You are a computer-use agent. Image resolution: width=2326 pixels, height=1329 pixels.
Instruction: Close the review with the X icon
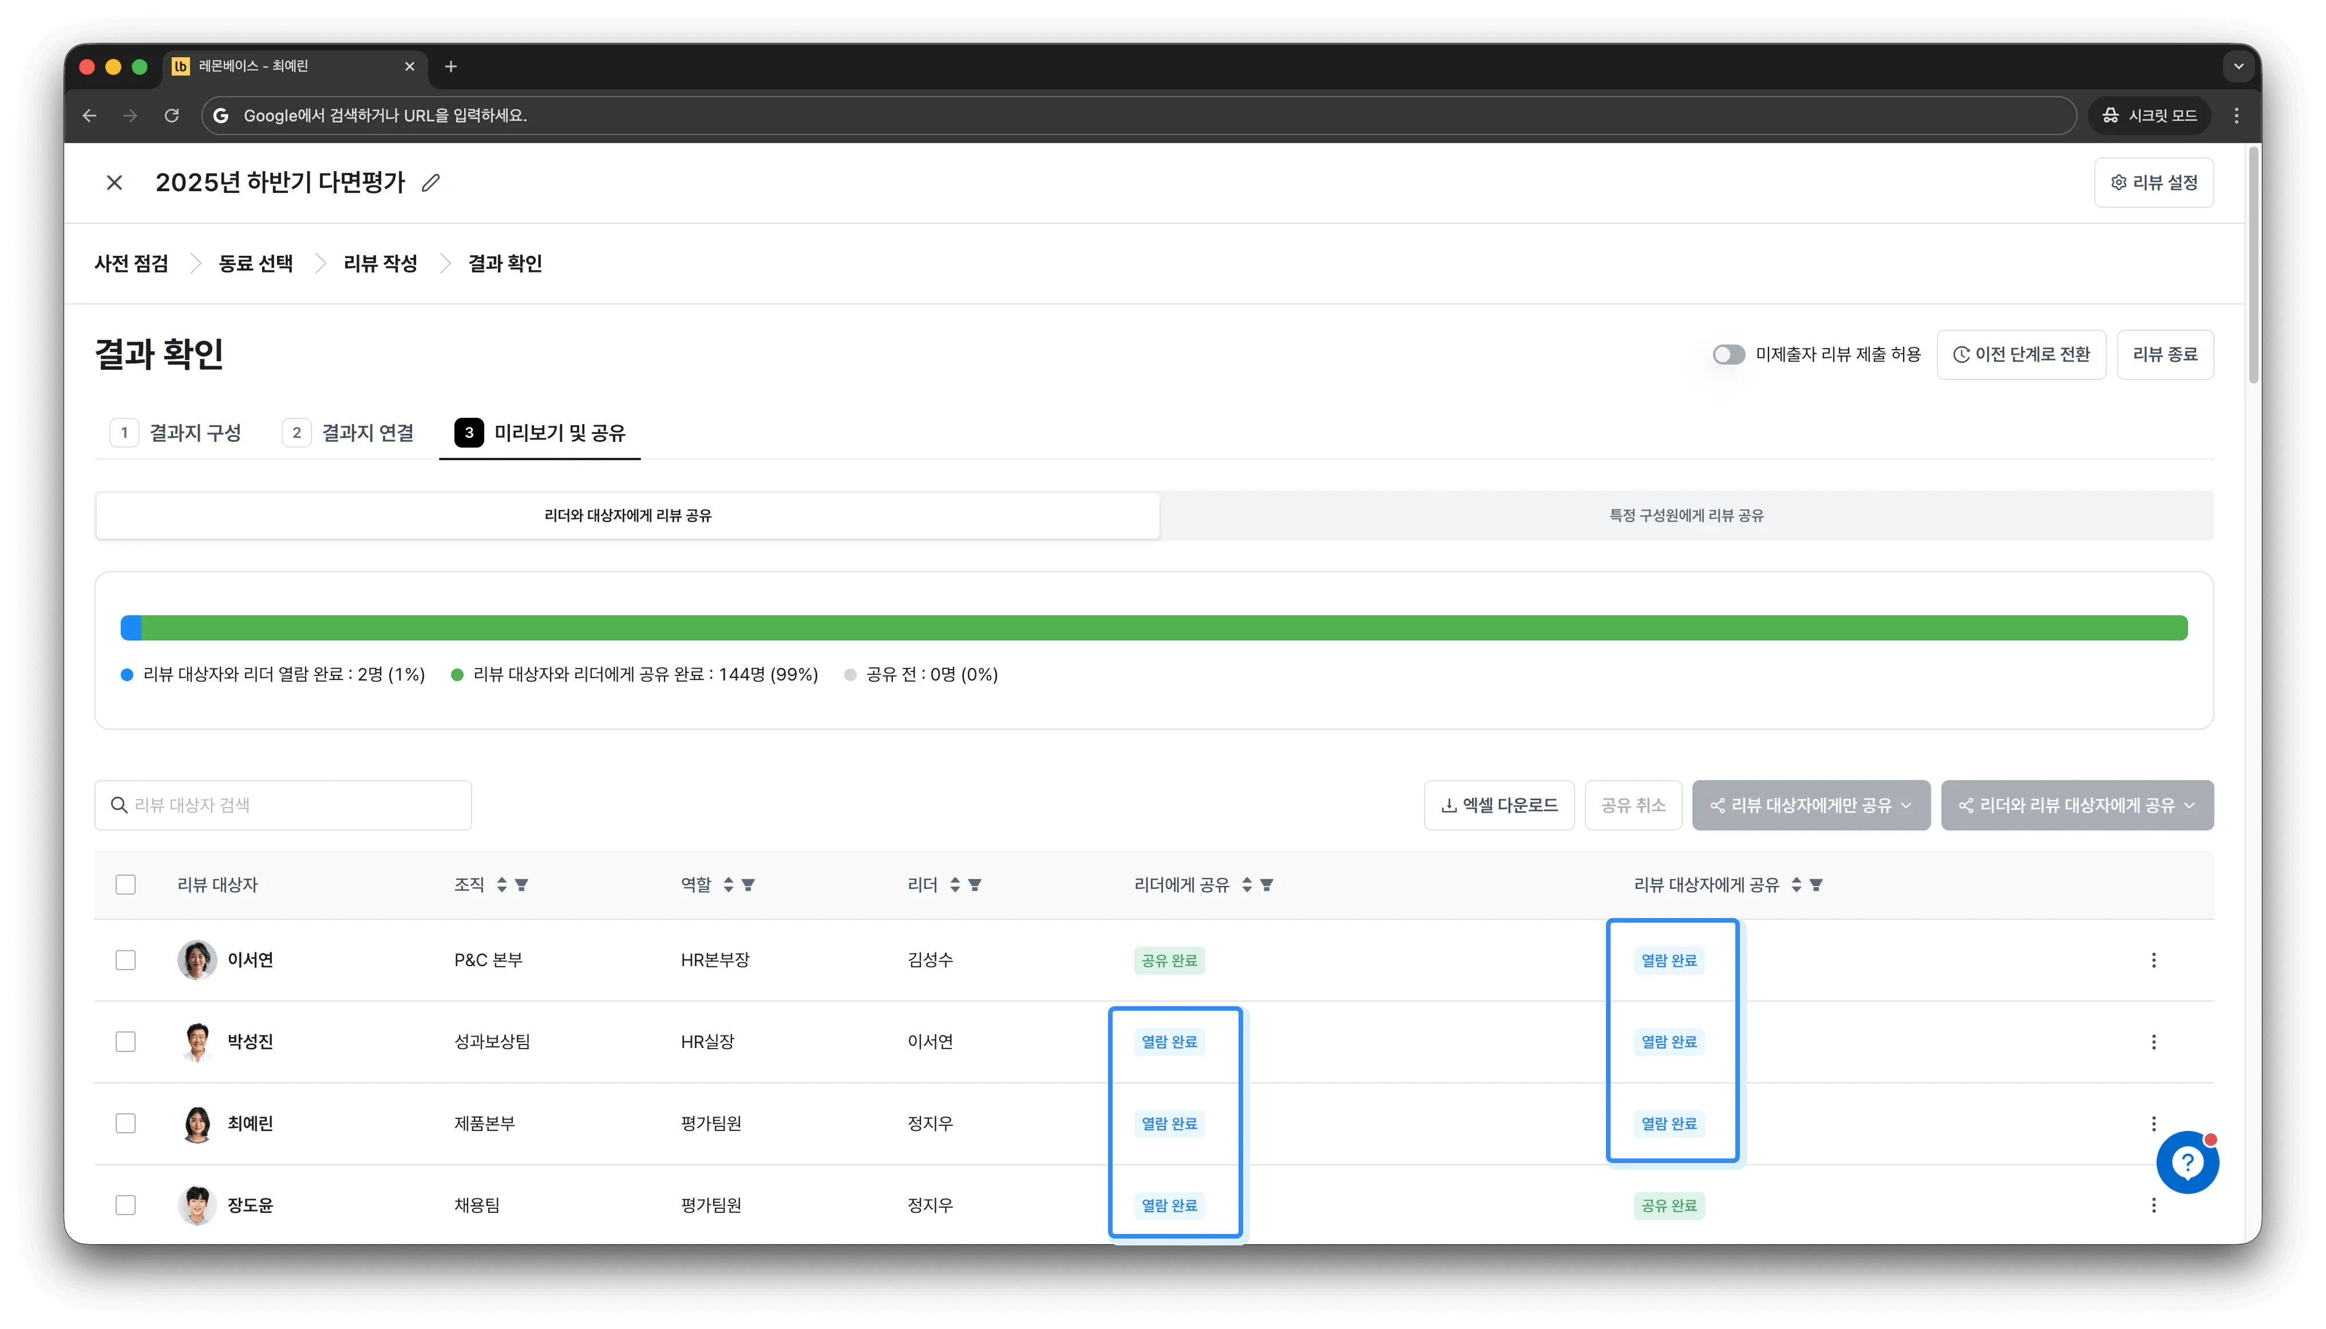point(114,183)
